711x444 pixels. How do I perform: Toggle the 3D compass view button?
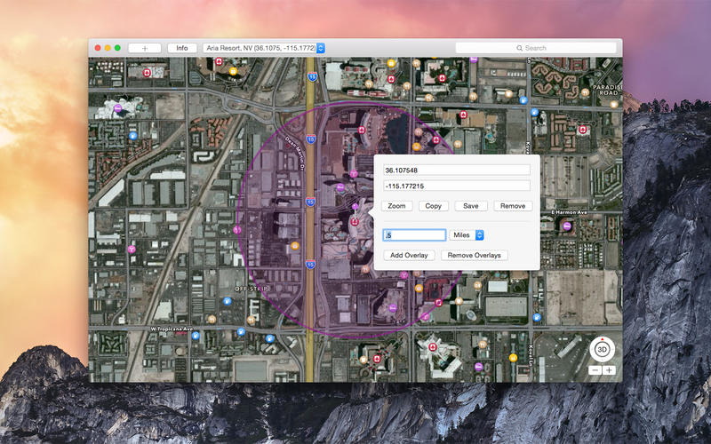[x=603, y=349]
